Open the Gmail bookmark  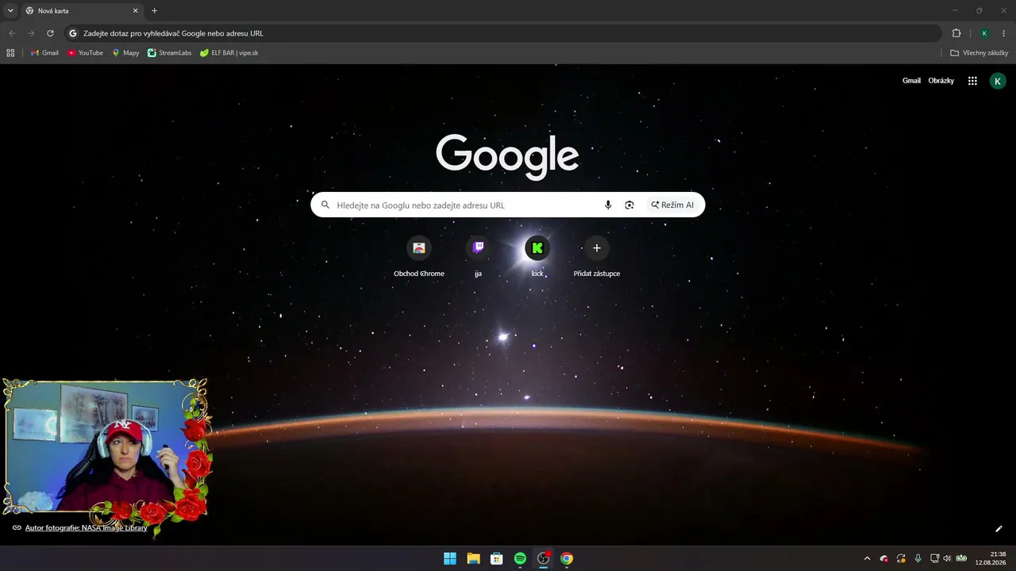[44, 53]
